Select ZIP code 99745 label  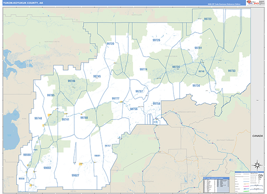point(97,76)
